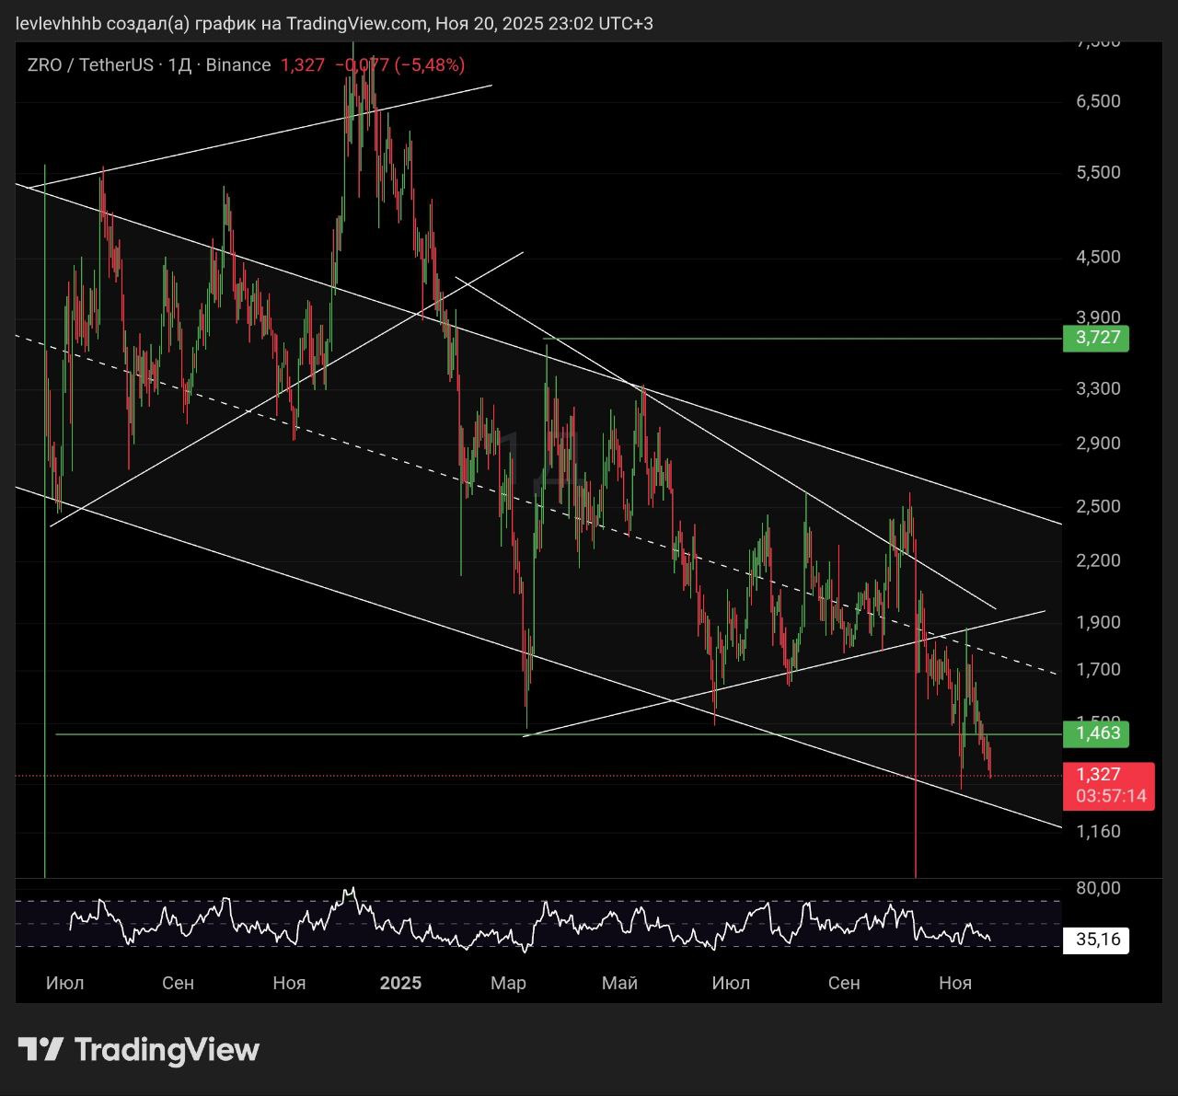Open the TradingView wordmark link
The width and height of the screenshot is (1178, 1096).
click(167, 1050)
